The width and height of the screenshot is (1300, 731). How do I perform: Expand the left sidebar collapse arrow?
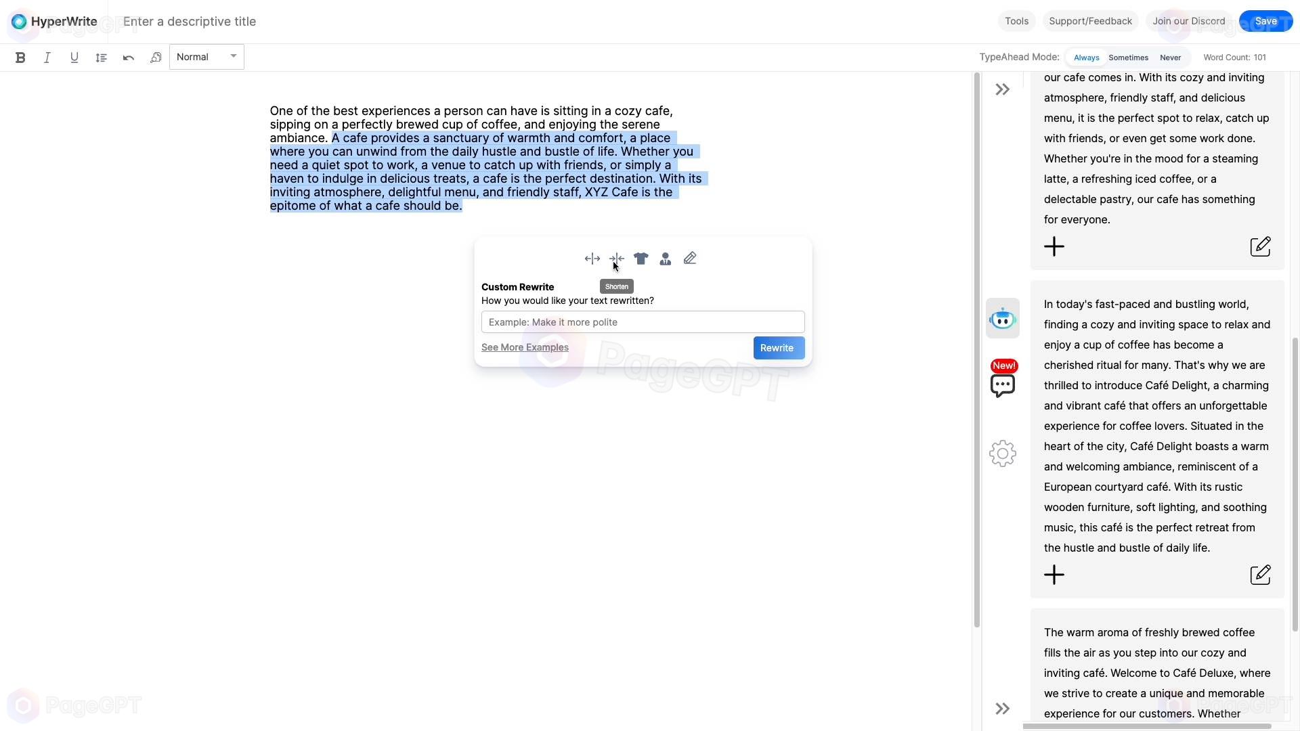tap(1002, 89)
